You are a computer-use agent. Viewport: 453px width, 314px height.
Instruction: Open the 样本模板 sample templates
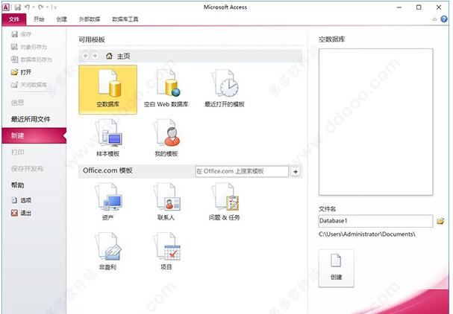pos(107,138)
